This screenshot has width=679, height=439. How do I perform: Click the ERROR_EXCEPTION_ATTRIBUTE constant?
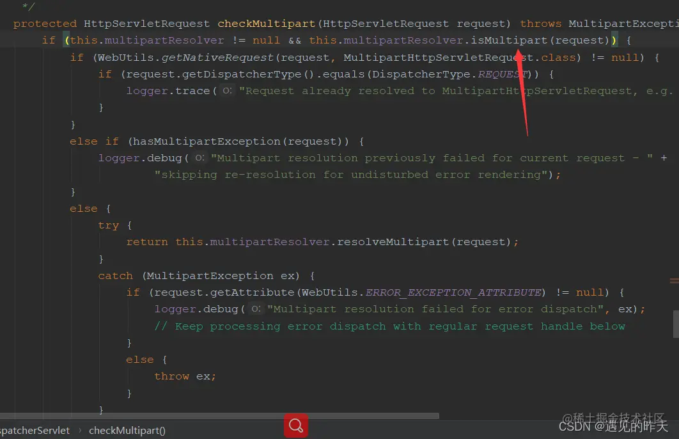453,292
